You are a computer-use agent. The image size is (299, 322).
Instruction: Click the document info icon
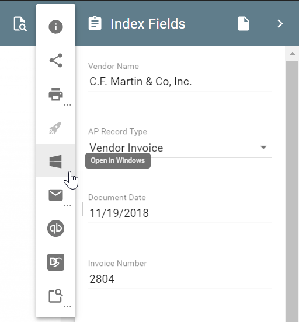[x=55, y=27]
